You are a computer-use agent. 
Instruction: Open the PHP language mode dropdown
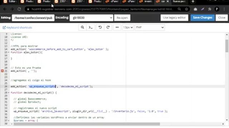pyautogui.click(x=150, y=27)
